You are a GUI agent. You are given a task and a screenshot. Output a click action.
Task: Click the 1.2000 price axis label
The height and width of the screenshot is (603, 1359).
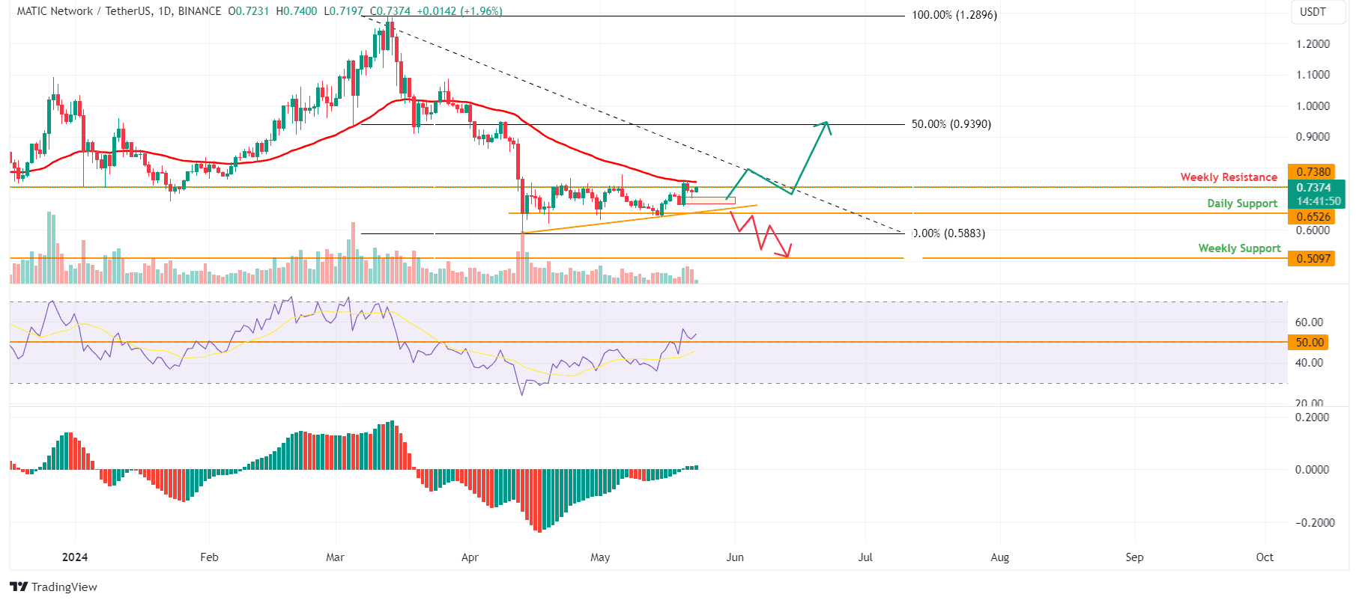pyautogui.click(x=1313, y=44)
